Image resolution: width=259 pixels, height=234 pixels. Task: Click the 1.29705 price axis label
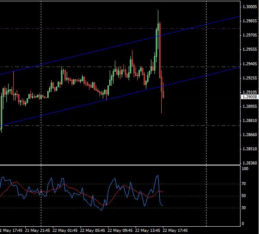(x=250, y=35)
